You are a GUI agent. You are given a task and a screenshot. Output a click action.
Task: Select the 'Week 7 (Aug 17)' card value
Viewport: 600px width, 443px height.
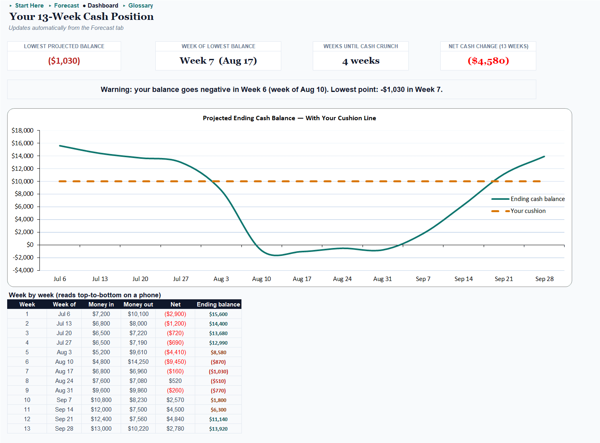pos(218,60)
